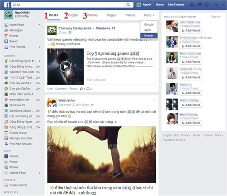Click News Feed sidebar icon
227x196 pixels.
click(6, 25)
